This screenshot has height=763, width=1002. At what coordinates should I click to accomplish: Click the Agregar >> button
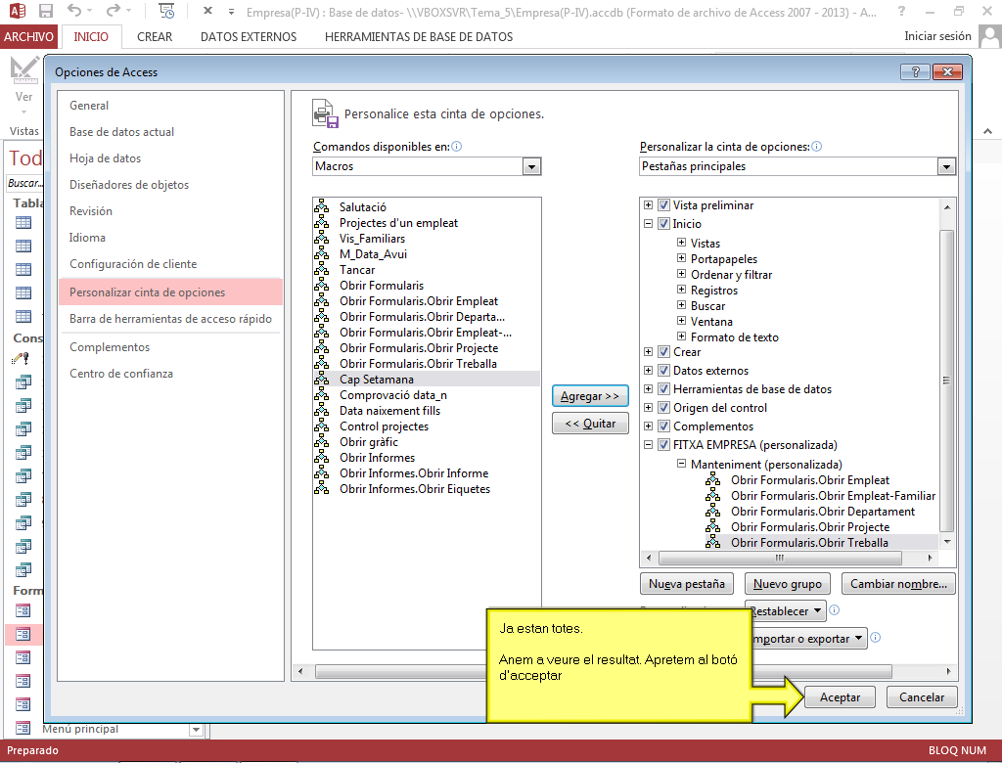coord(590,396)
